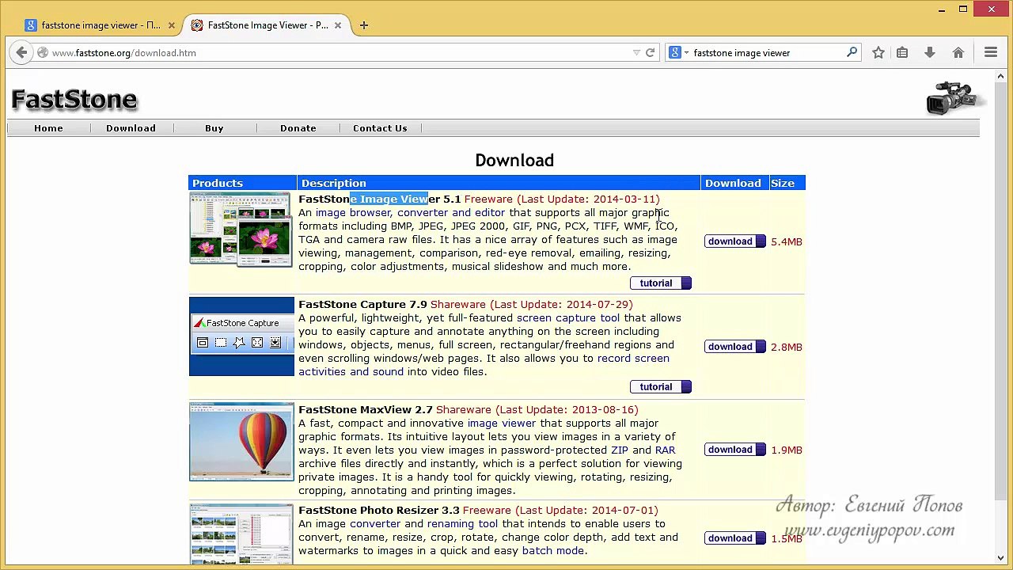Open the Buy menu item
The height and width of the screenshot is (570, 1013).
(214, 128)
